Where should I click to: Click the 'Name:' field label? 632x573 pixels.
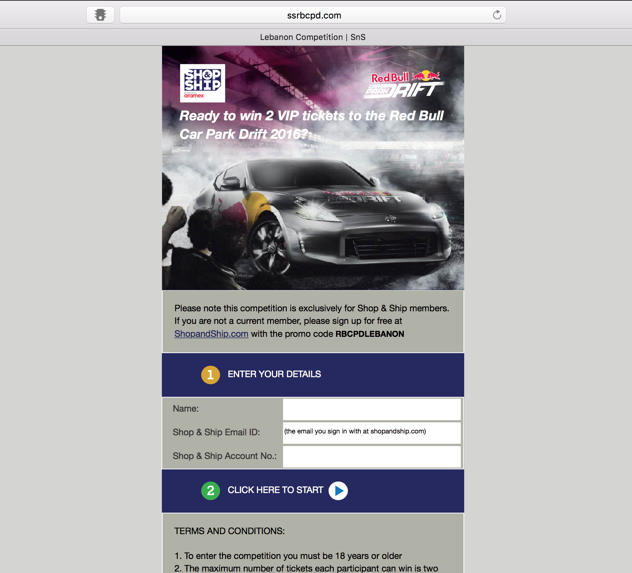click(x=186, y=409)
